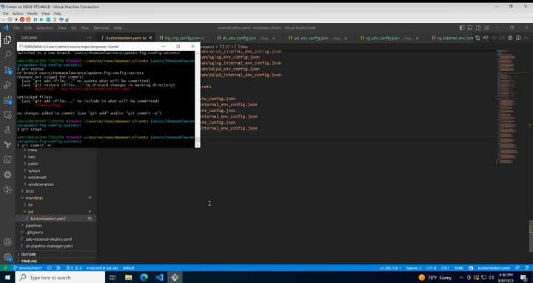Open editor More Actions ellipsis

526,38
